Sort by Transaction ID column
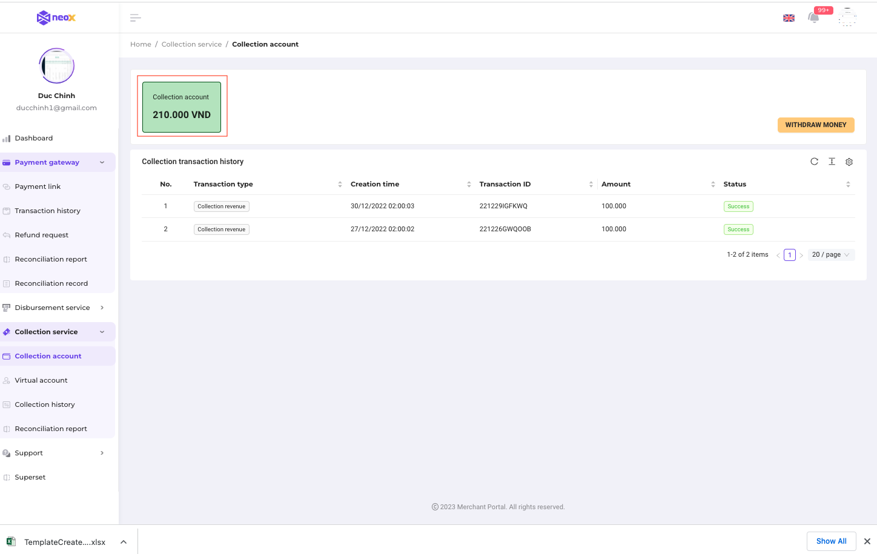877x554 pixels. point(591,184)
